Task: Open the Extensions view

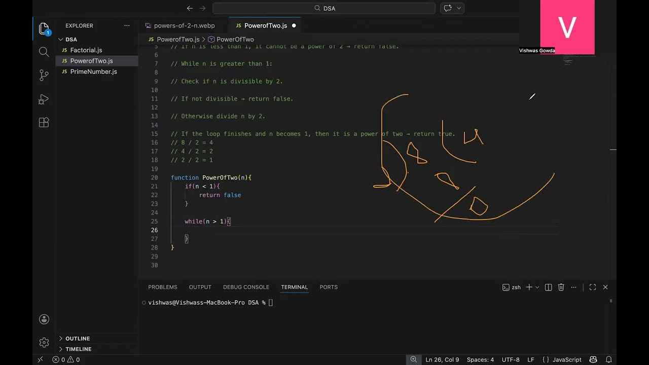Action: tap(44, 122)
